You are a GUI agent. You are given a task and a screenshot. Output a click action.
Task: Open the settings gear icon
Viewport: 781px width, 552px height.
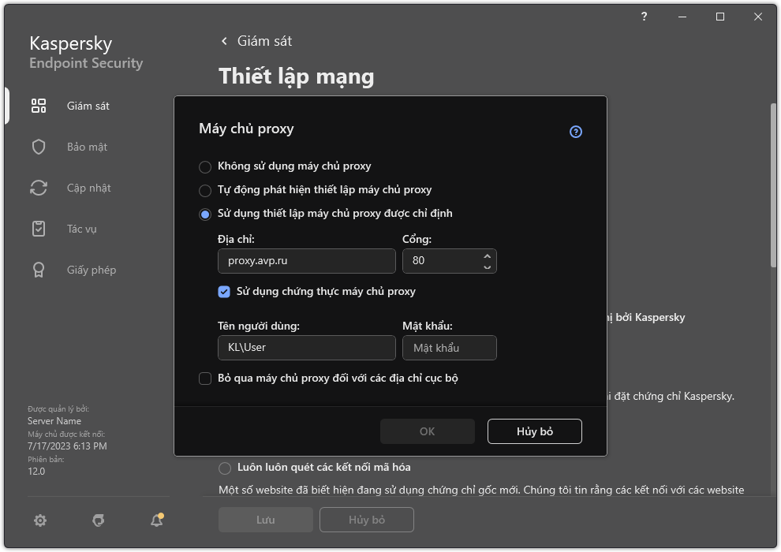(x=39, y=520)
